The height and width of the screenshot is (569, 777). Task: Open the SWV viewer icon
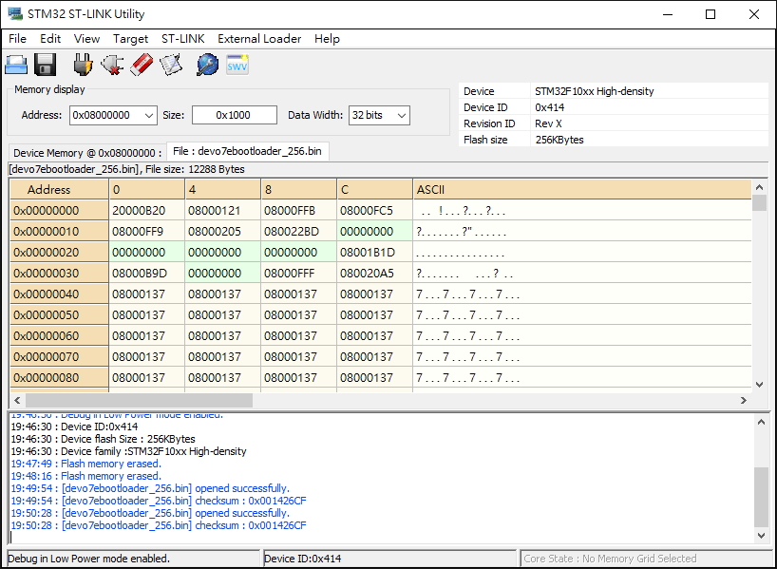(237, 65)
